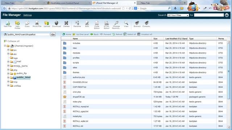This screenshot has height=130, width=232.
Task: Select the Rename tool
Action: point(77,24)
